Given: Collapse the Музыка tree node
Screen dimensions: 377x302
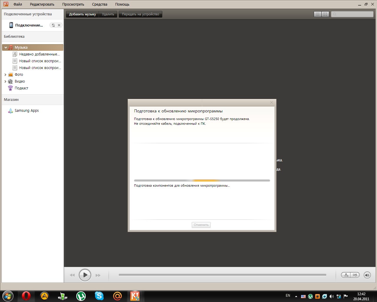Looking at the screenshot, I should [x=6, y=47].
